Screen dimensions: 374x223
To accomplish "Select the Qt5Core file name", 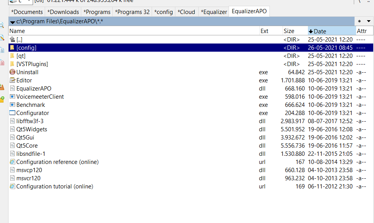I will [x=27, y=146].
